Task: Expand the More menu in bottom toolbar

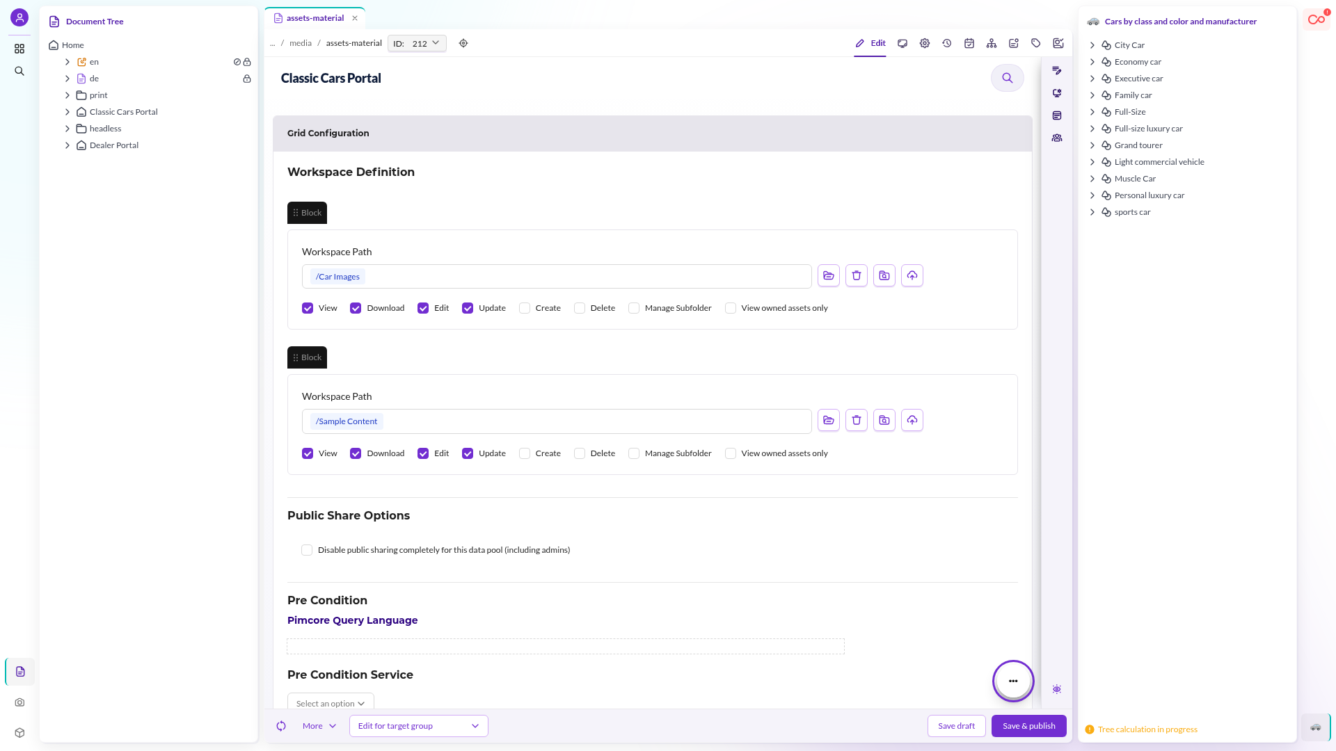Action: [x=319, y=726]
